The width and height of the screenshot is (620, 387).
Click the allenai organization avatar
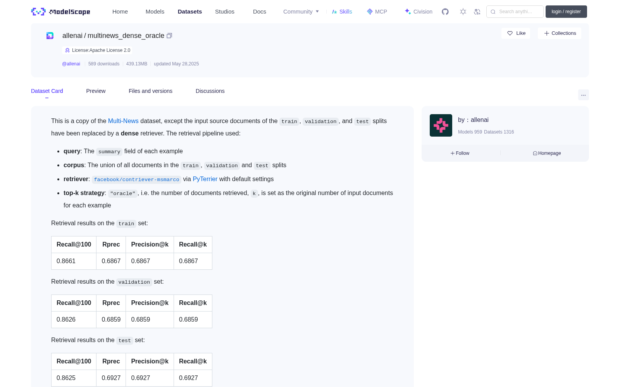[x=441, y=125]
